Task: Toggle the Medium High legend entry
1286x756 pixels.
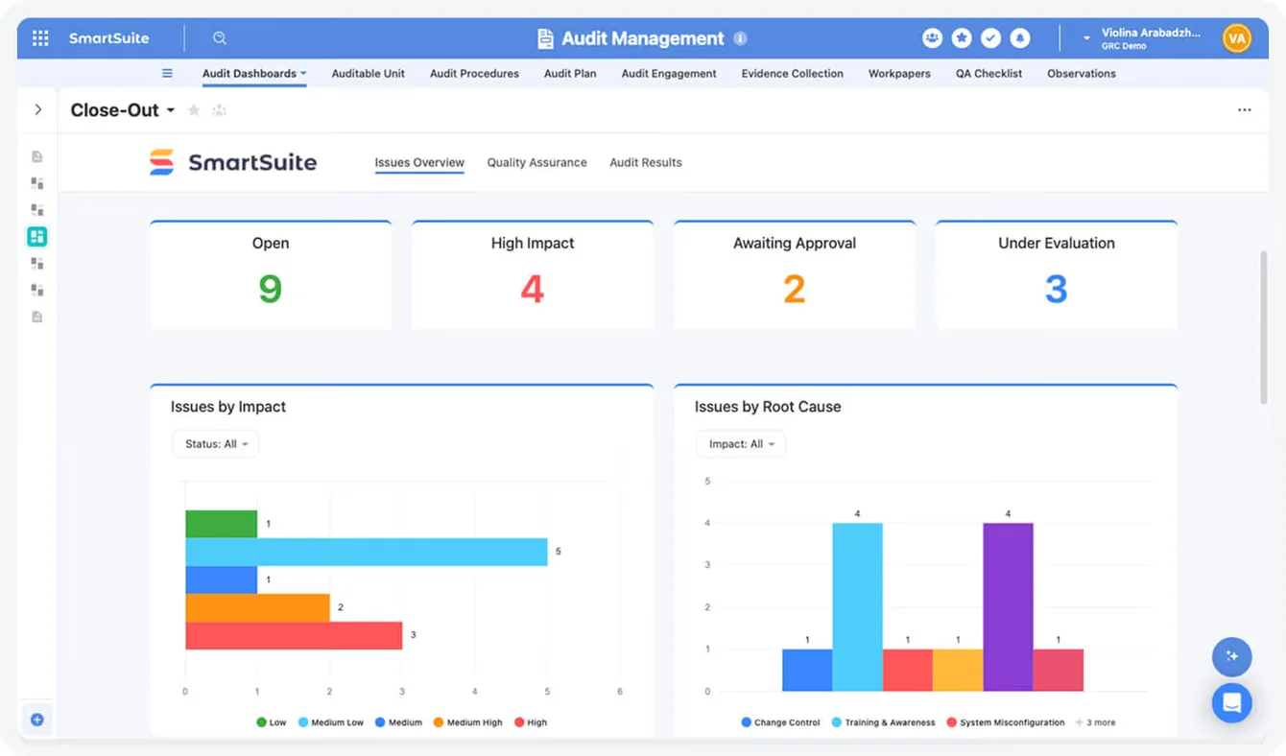Action: coord(467,722)
